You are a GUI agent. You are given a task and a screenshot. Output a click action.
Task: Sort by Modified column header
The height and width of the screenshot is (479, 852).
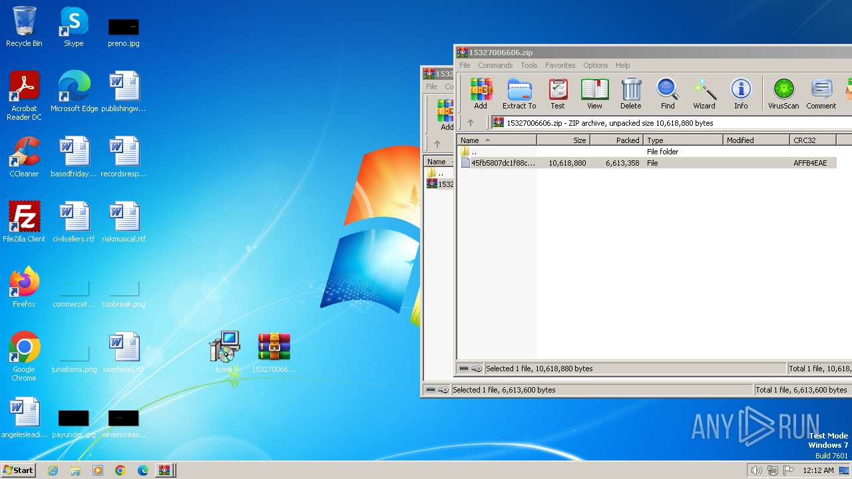[756, 140]
